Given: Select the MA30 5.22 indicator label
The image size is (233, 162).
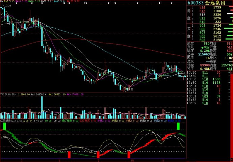Looking at the screenshot, I should pos(47,1).
